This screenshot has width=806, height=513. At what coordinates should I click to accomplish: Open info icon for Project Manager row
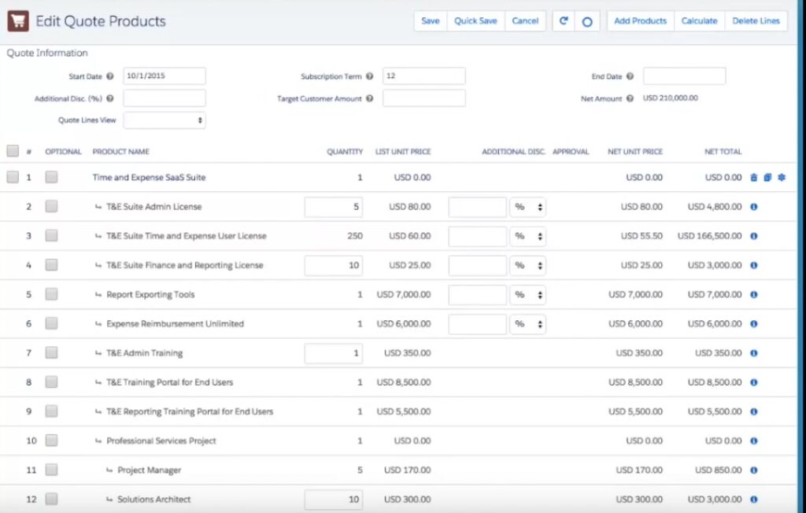pyautogui.click(x=753, y=471)
